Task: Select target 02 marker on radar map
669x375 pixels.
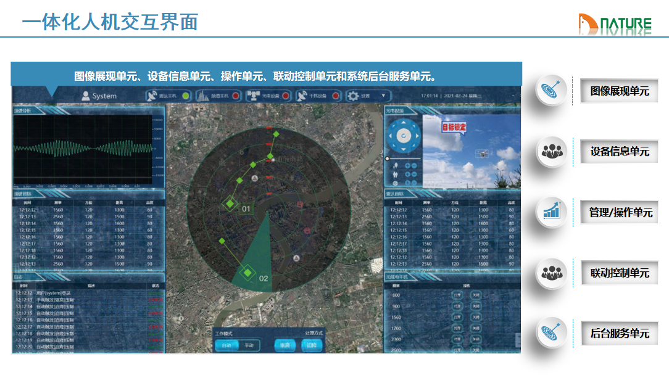Action: point(248,272)
